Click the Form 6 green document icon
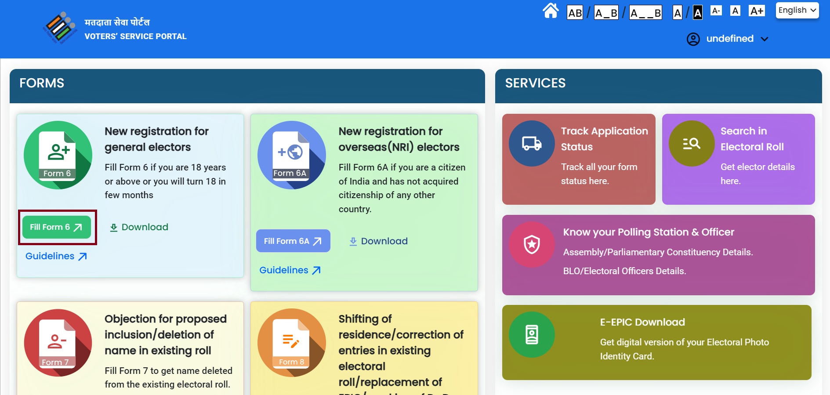 point(58,155)
